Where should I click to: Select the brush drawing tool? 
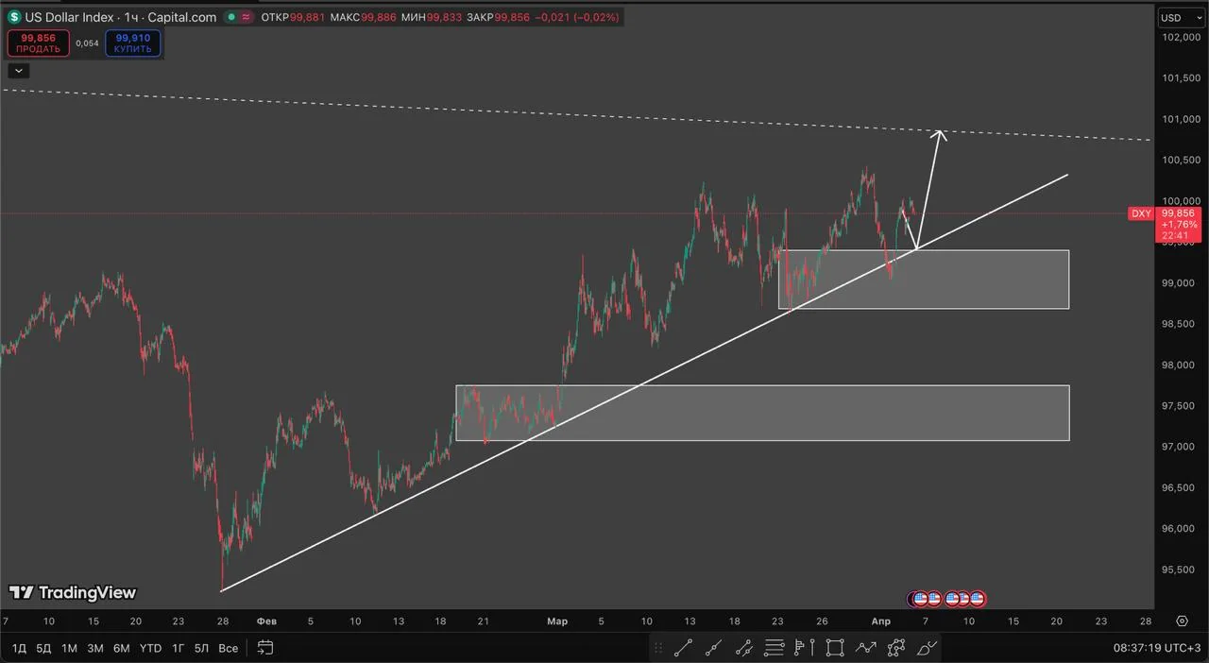click(927, 648)
